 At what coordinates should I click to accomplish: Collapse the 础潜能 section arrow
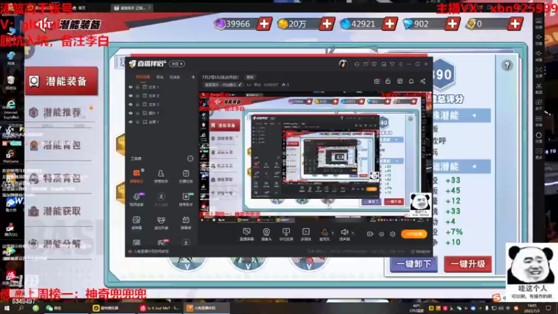click(474, 167)
